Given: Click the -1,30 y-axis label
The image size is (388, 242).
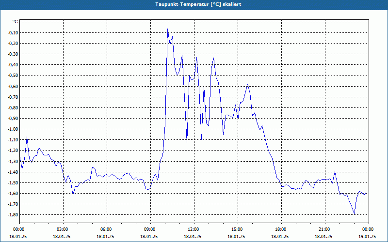Looking at the screenshot, I should [13, 161].
